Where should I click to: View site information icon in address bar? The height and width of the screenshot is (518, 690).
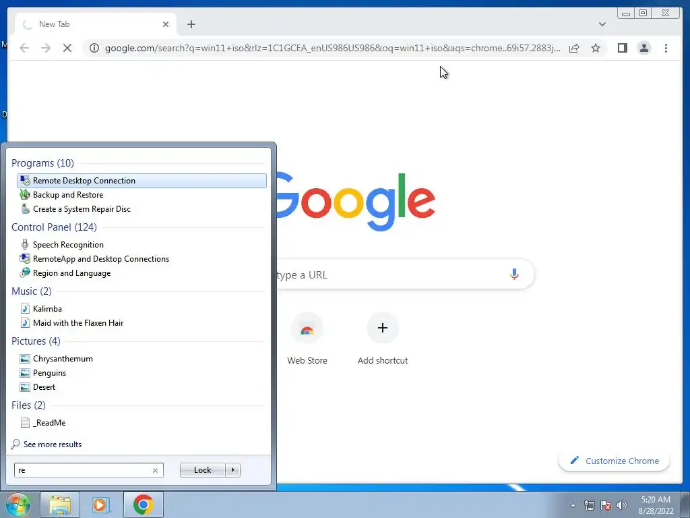click(x=94, y=48)
